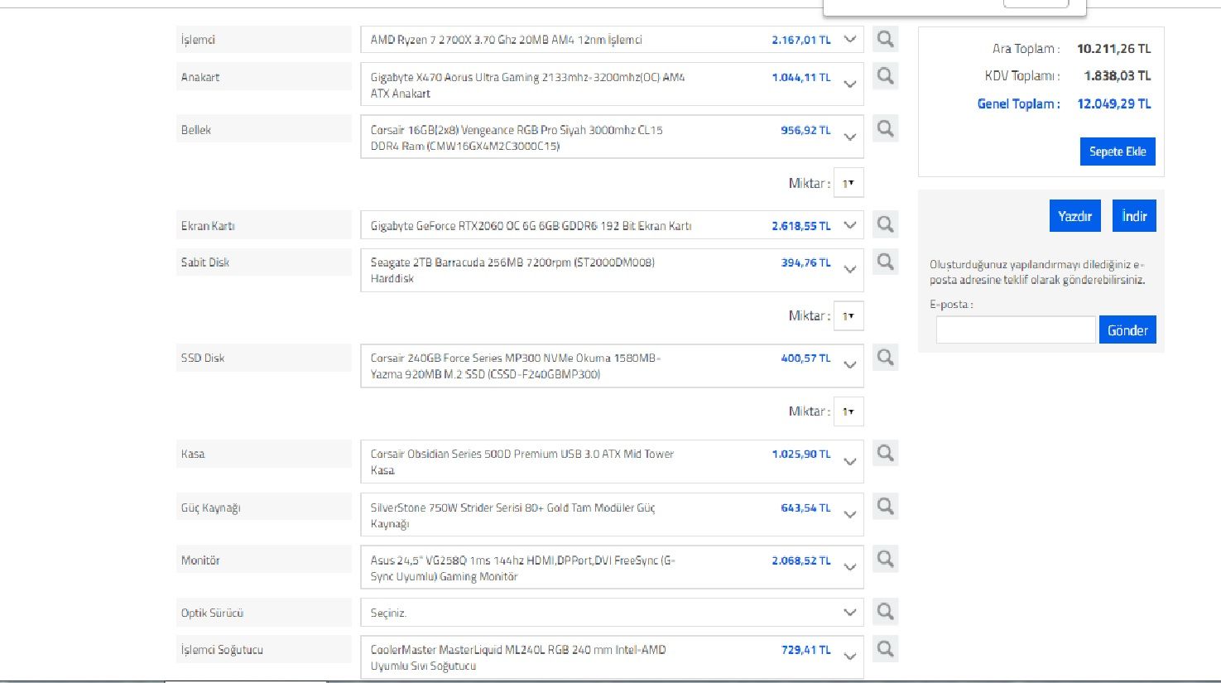
Task: Click the 'E-posta :' field label
Action: [x=951, y=305]
